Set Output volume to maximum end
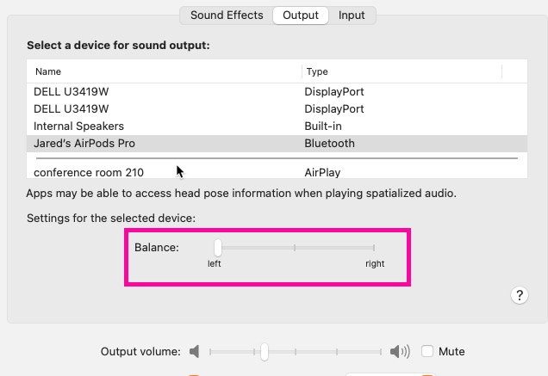 (x=381, y=352)
